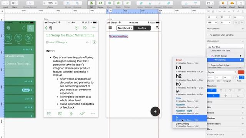Click the Intersect boolean icon
Screen dimensions: 246x138
pos(159,3)
